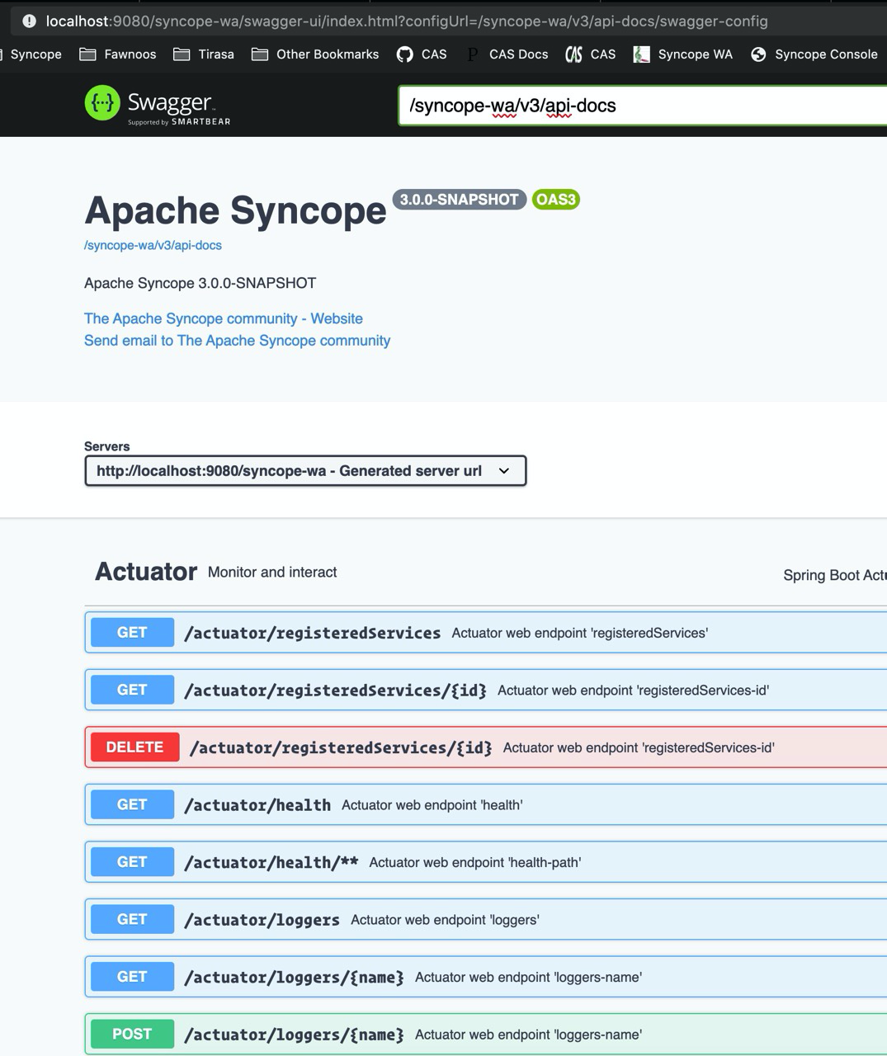Viewport: 887px width, 1056px height.
Task: Click the Servers label
Action: (x=107, y=446)
